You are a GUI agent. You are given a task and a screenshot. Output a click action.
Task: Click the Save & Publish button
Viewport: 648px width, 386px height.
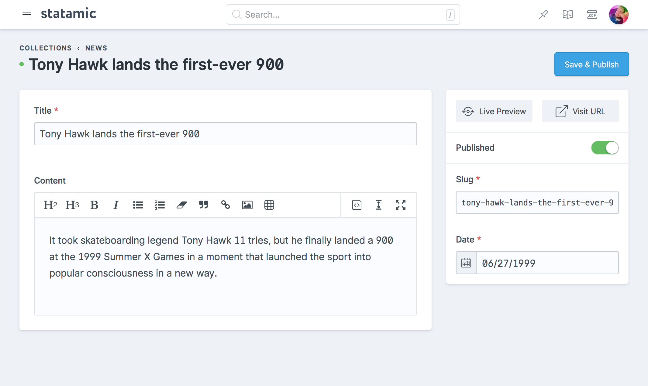(591, 64)
